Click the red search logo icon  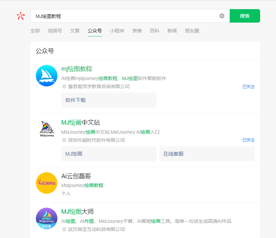(21, 16)
